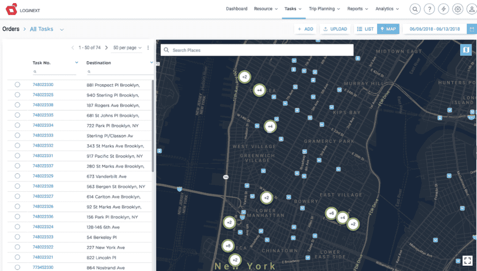
Task: Click the help question mark icon
Action: 429,8
